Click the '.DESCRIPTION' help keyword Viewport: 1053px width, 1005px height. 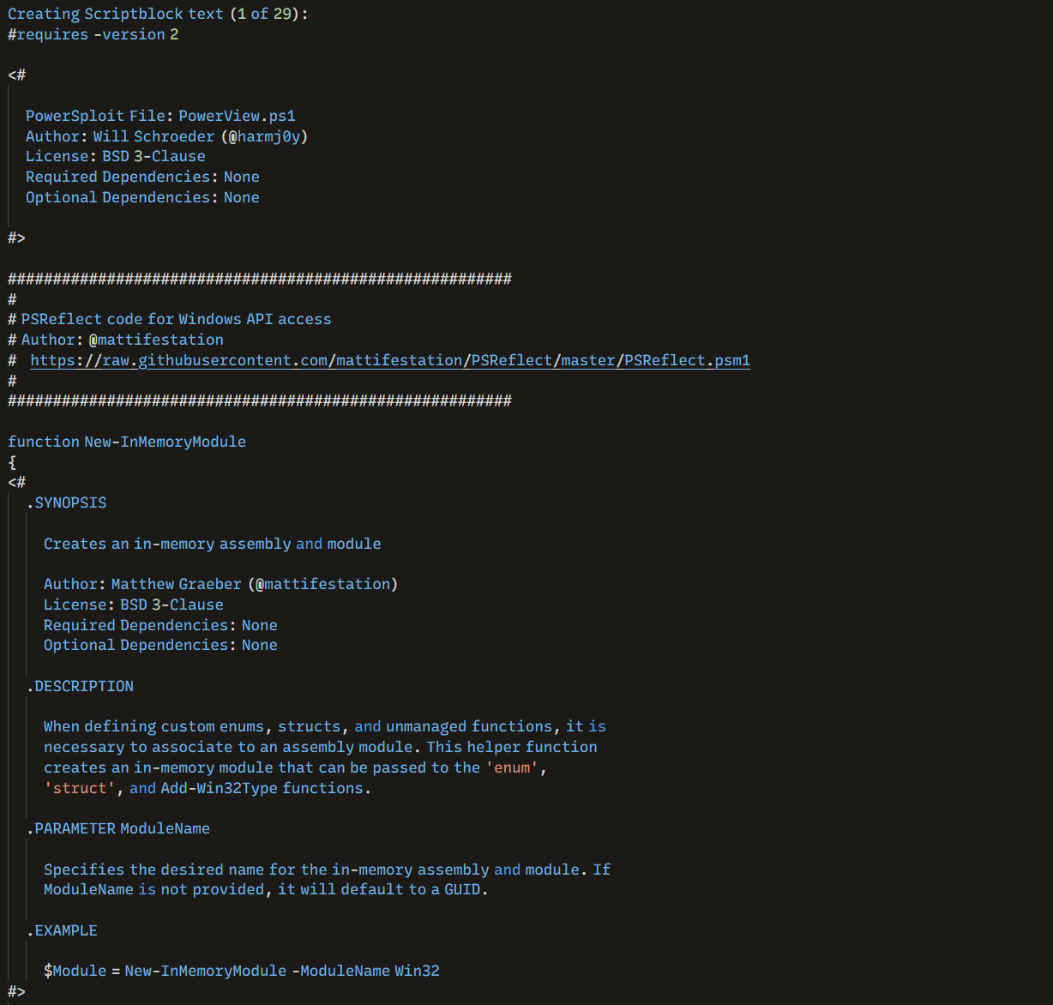pyautogui.click(x=80, y=686)
